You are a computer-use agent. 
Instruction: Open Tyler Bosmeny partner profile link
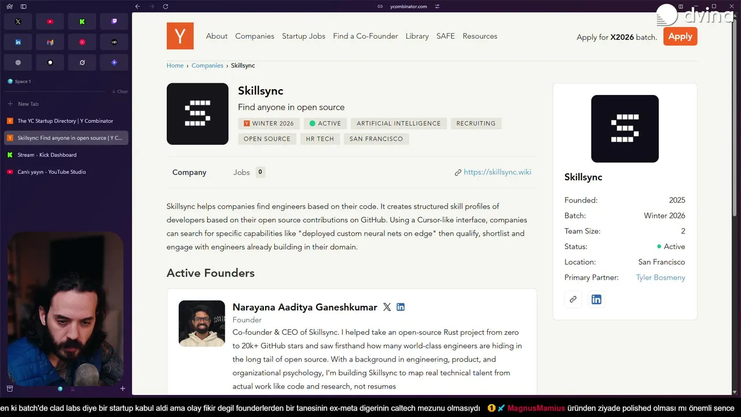pos(660,277)
